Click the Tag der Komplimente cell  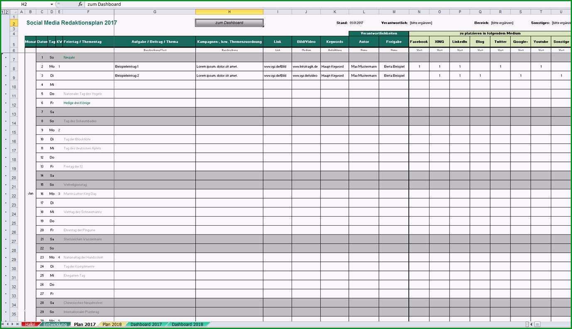pos(88,266)
